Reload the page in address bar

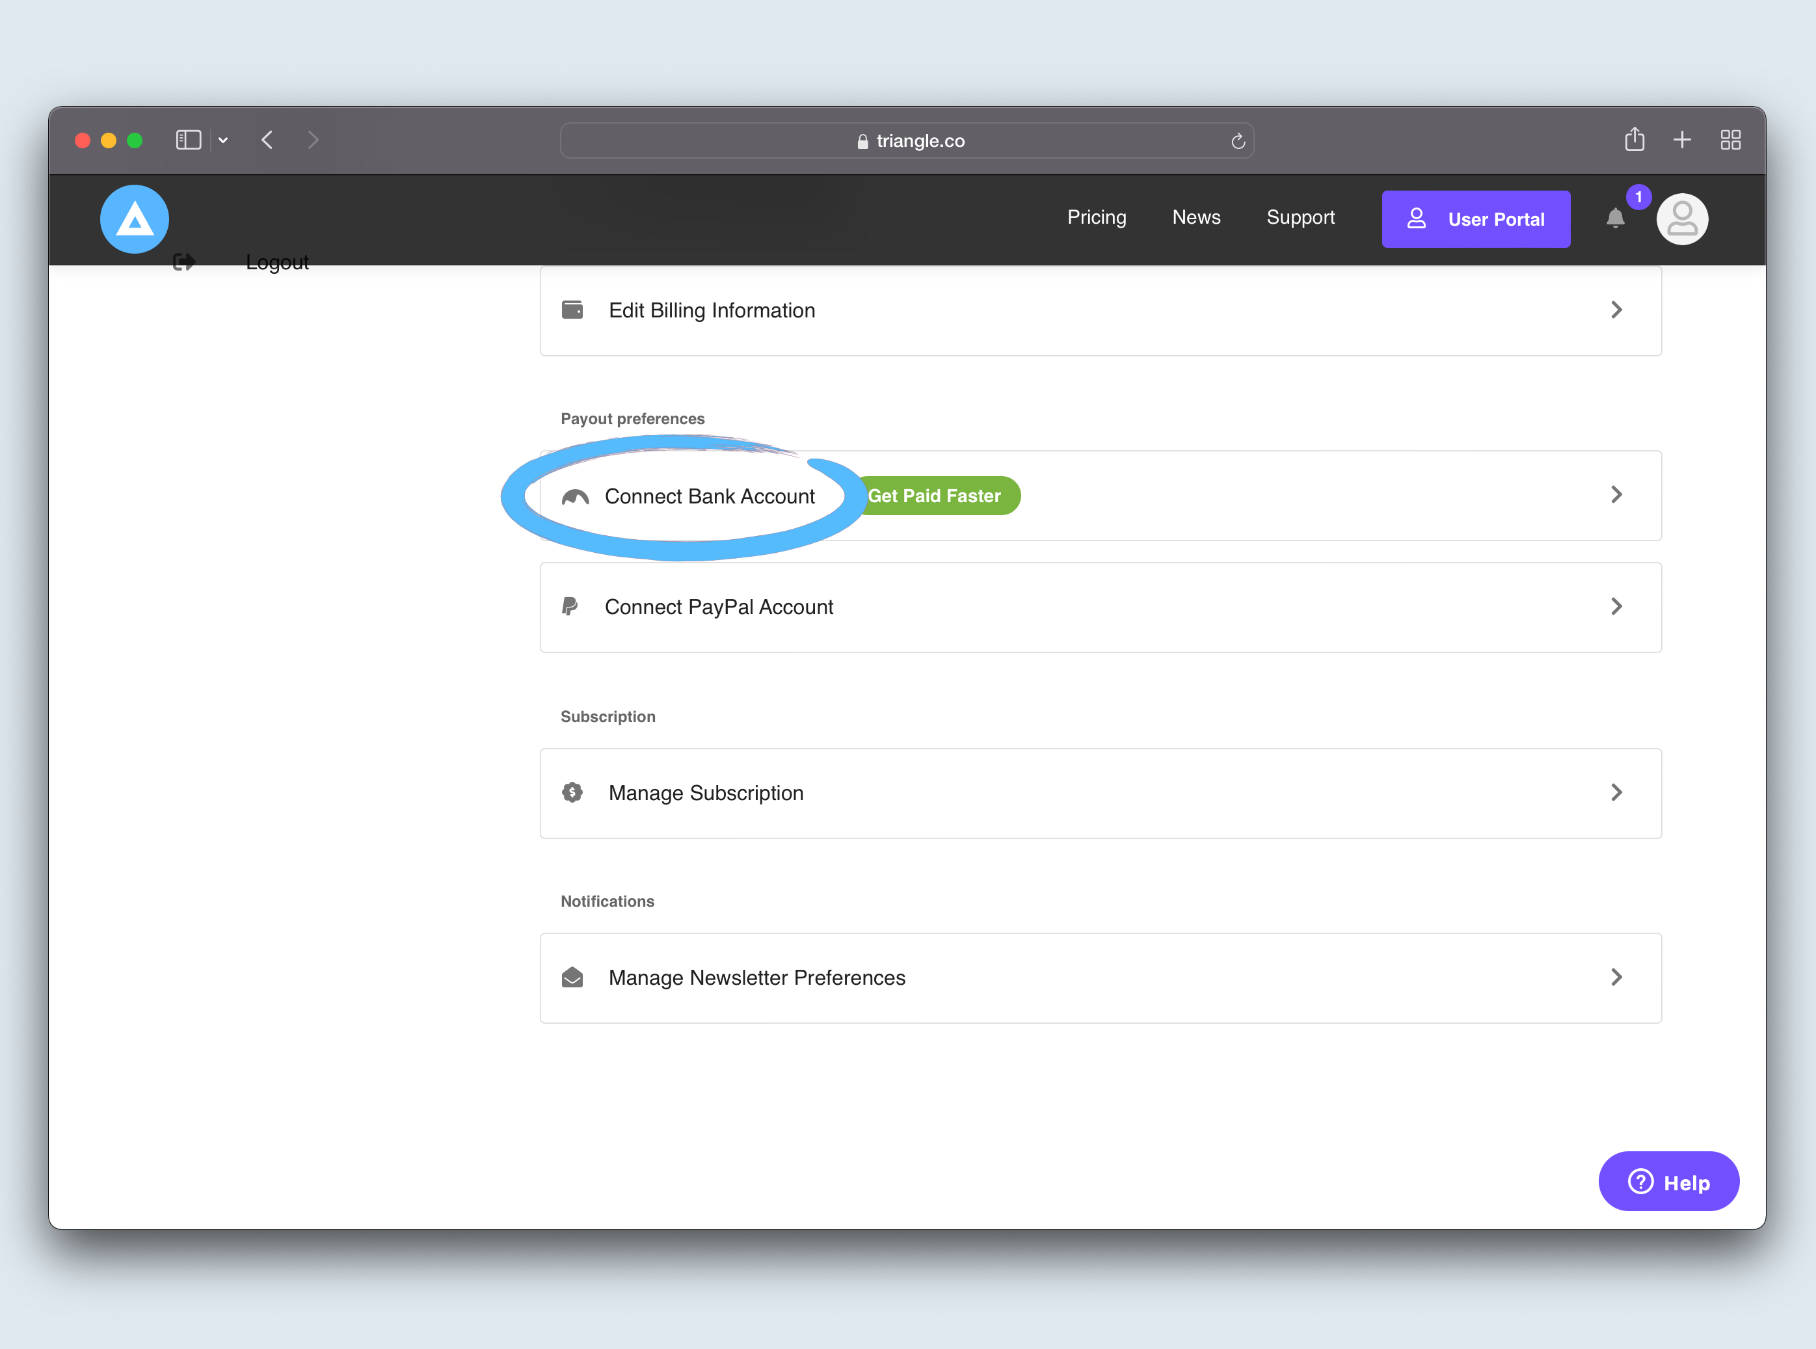1237,141
